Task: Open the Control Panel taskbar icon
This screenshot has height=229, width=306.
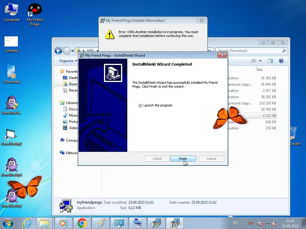Action: click(119, 223)
